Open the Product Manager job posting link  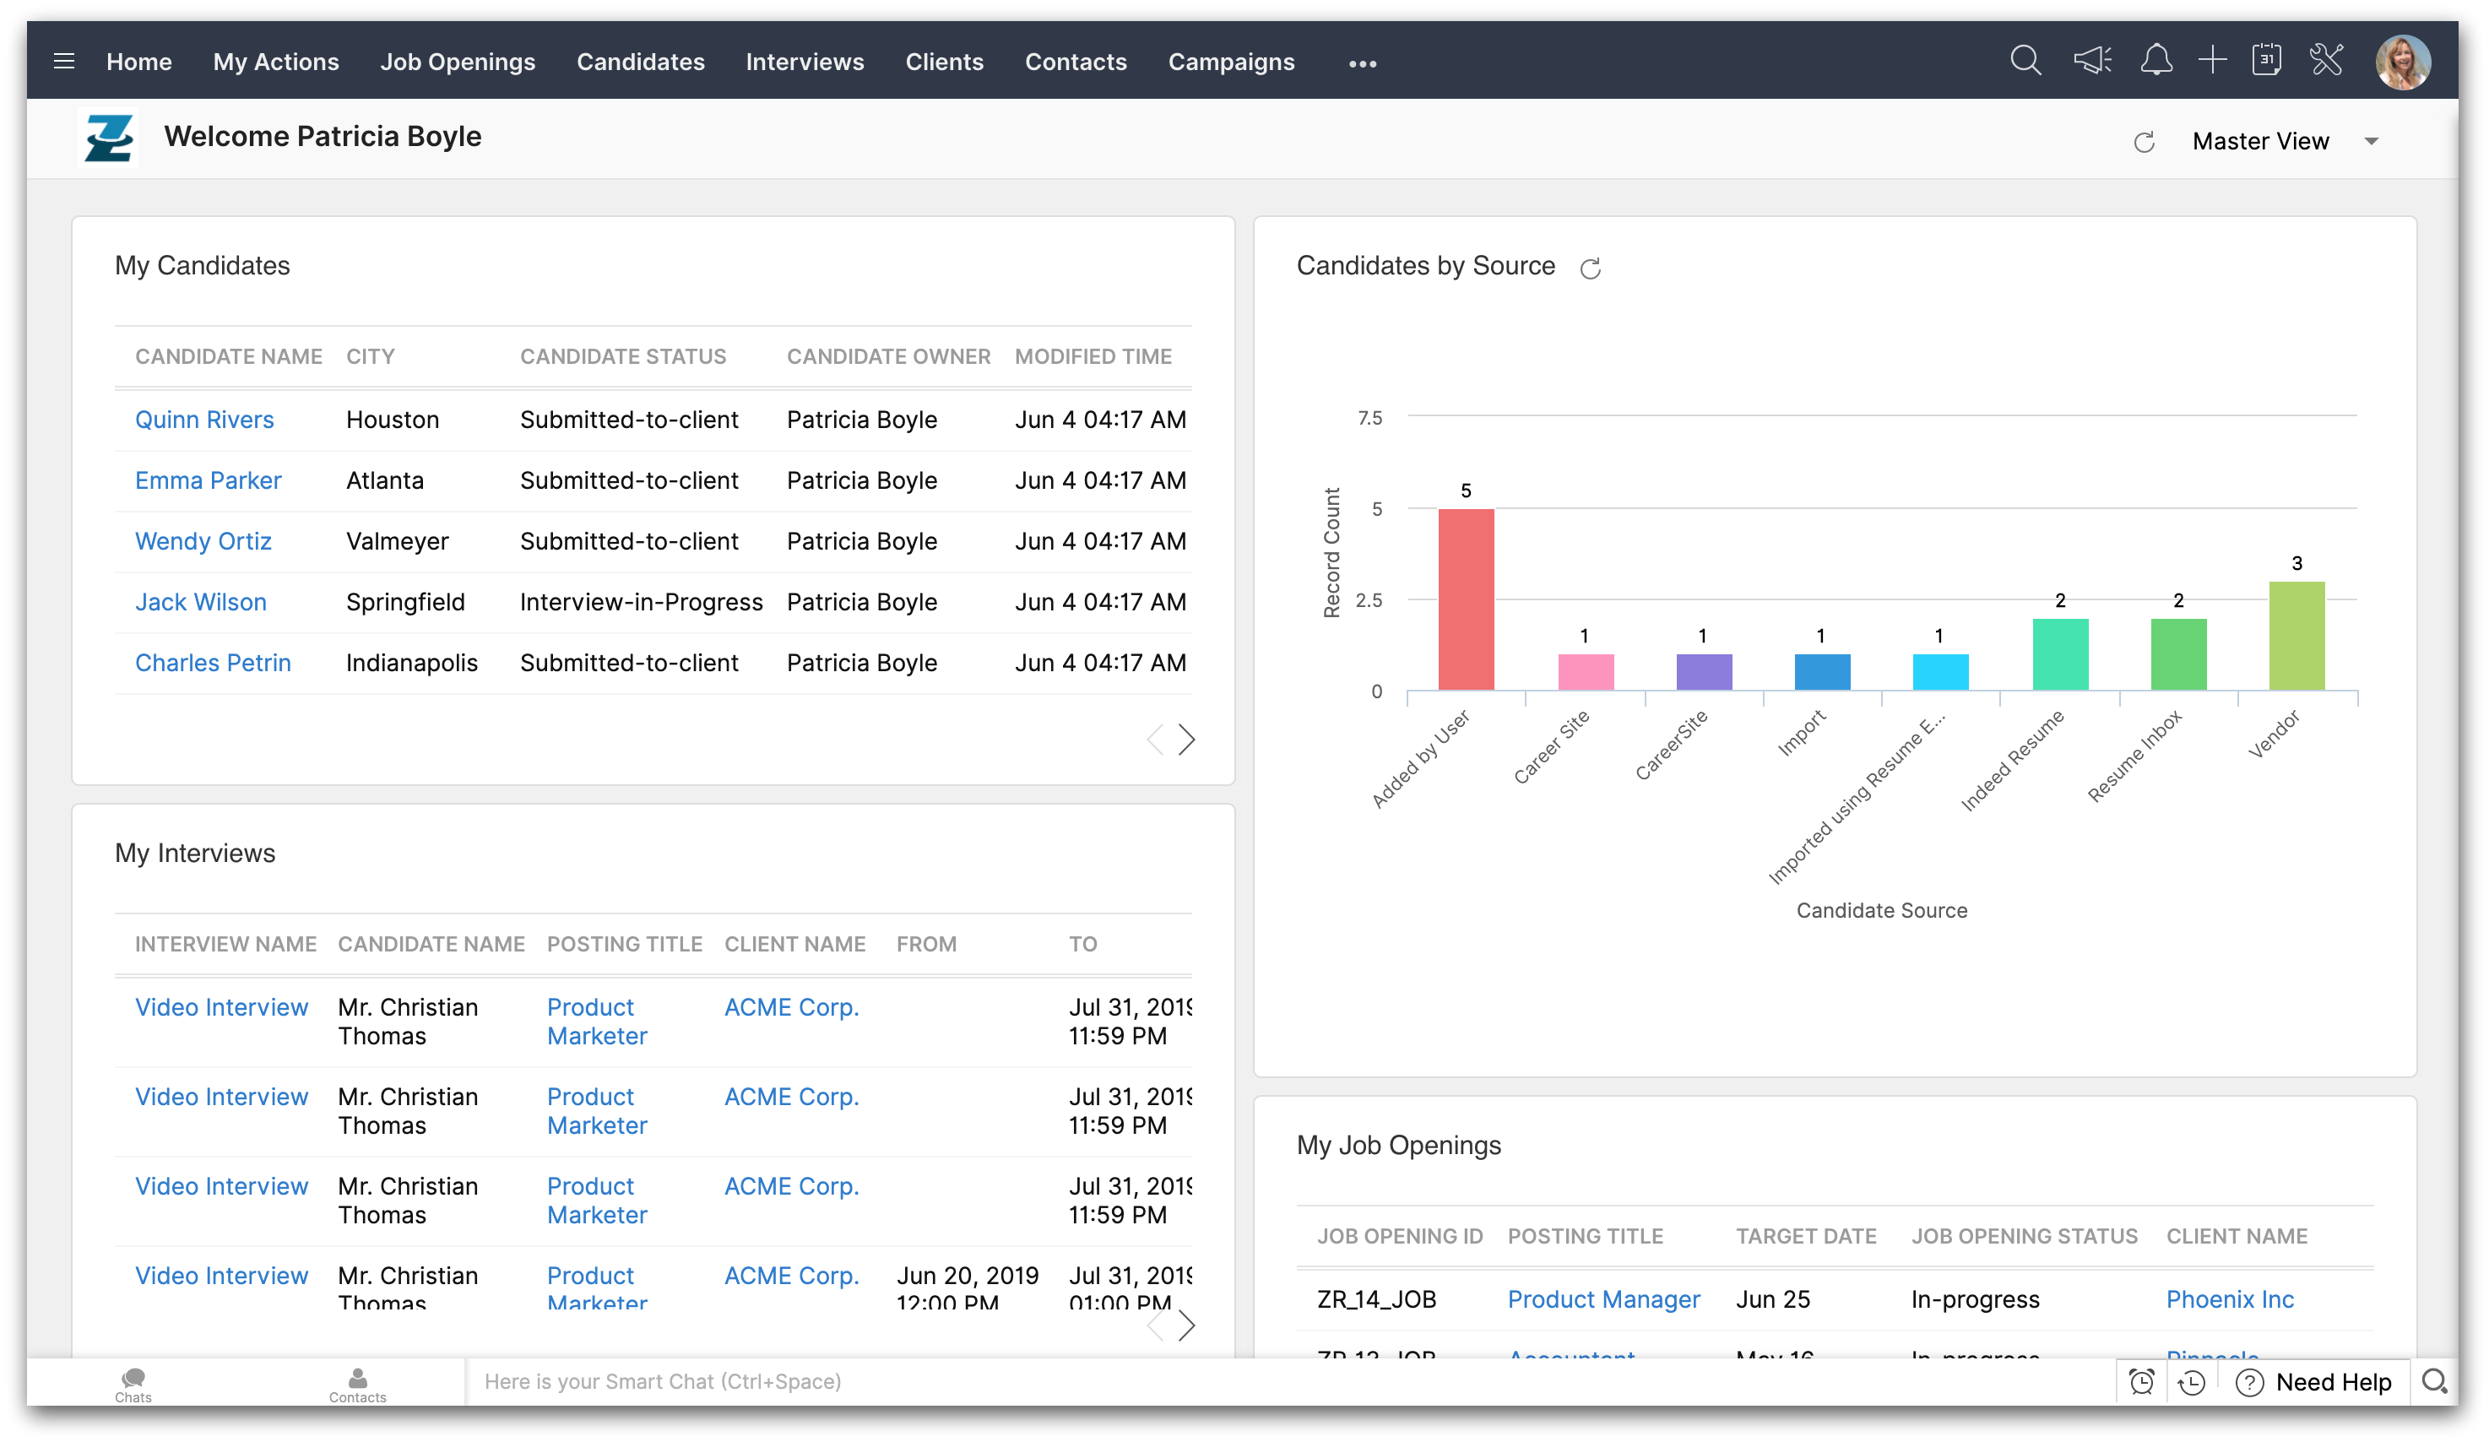[x=1603, y=1298]
